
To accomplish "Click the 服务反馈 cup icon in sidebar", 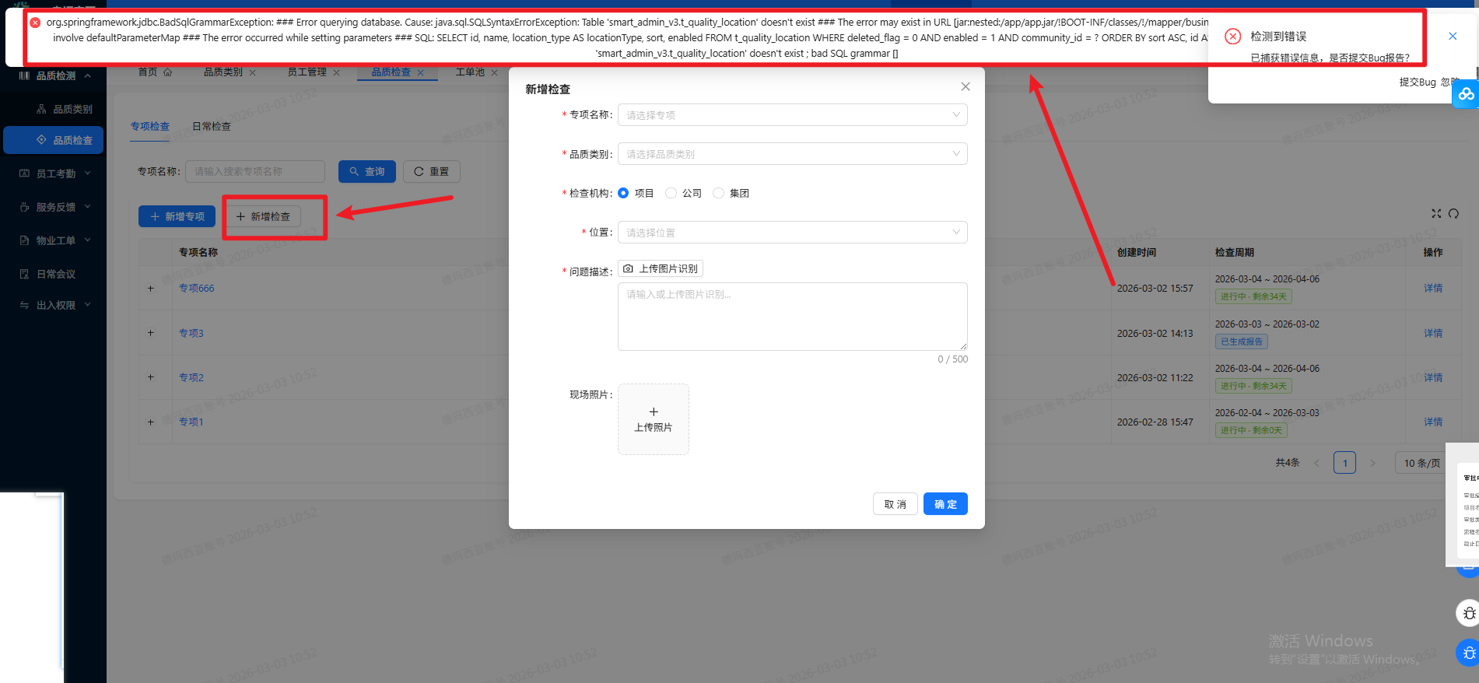I will click(x=24, y=207).
